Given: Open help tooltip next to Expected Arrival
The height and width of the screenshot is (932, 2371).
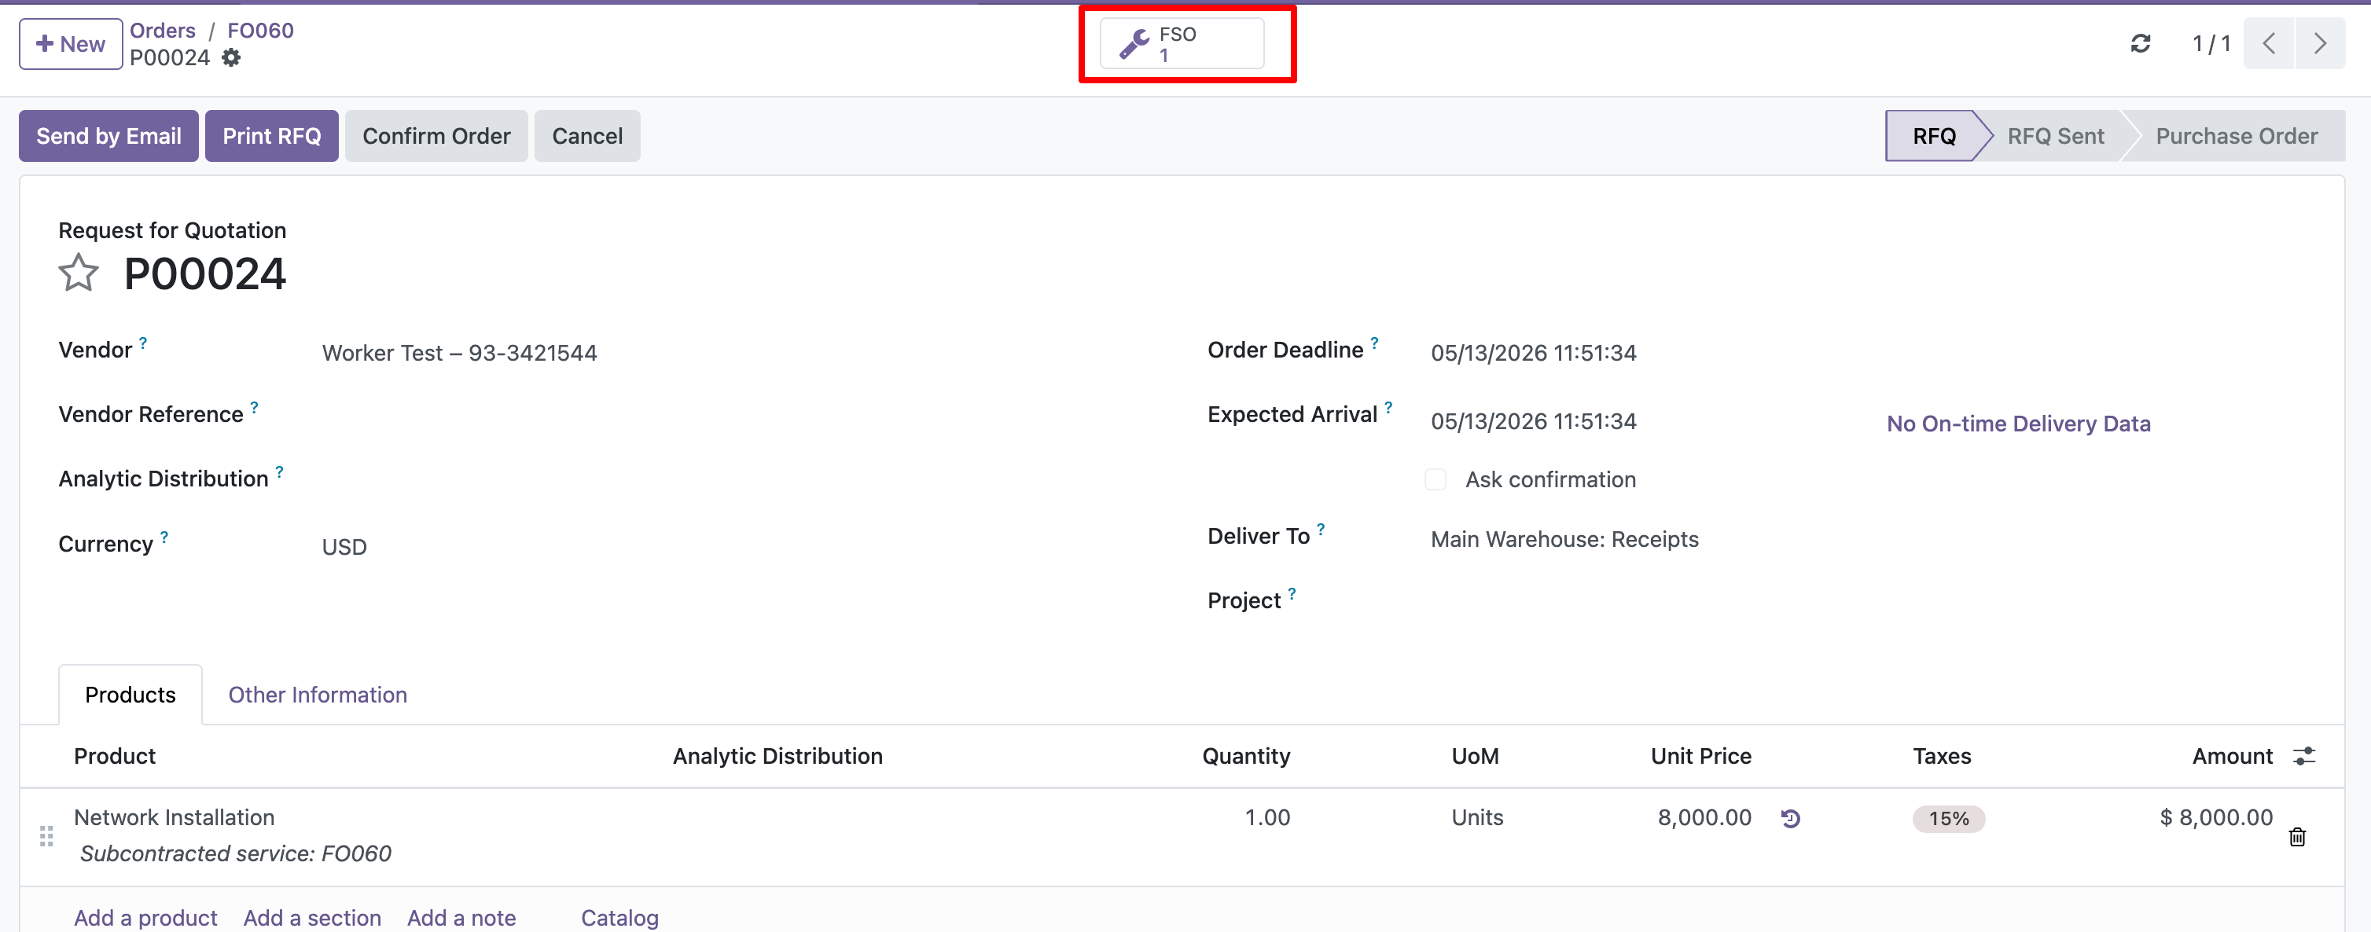Looking at the screenshot, I should click(x=1388, y=408).
